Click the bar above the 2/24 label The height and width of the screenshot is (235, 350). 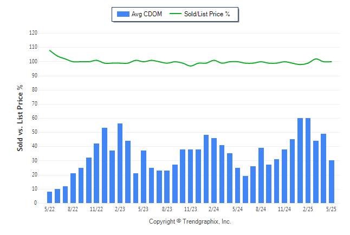[x=214, y=171]
